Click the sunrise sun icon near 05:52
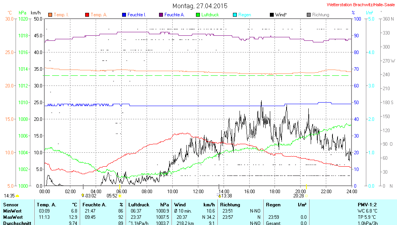 pos(120,196)
